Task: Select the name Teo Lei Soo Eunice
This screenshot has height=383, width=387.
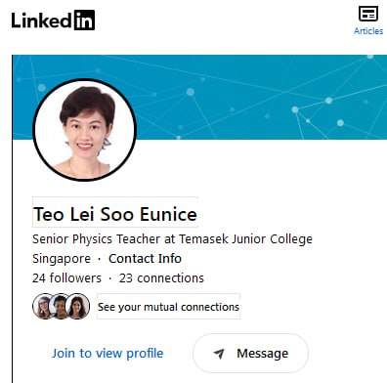Action: (x=115, y=214)
